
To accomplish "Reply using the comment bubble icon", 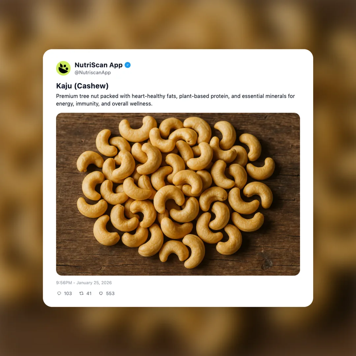I will (59, 293).
